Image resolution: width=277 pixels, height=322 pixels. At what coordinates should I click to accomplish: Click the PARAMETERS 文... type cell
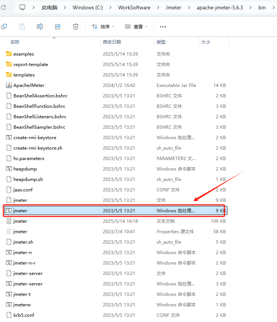[176, 159]
